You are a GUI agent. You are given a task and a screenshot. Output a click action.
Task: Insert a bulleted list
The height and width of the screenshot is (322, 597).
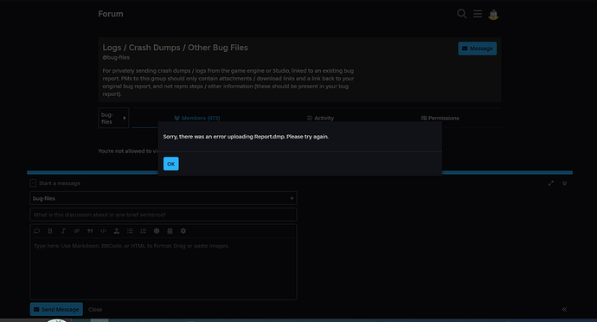pos(130,231)
